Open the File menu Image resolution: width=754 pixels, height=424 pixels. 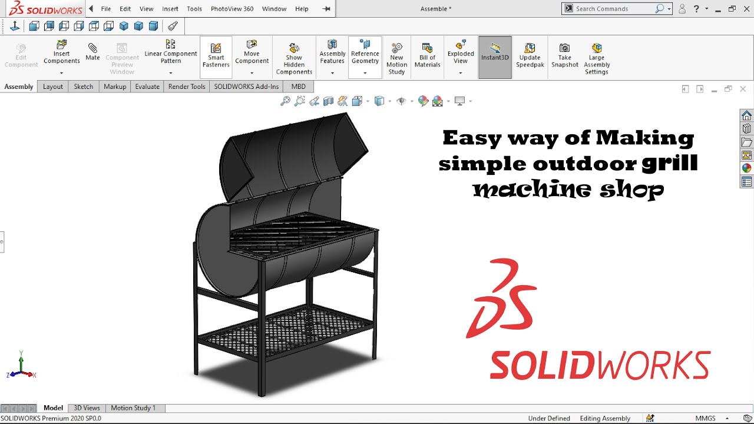[106, 9]
